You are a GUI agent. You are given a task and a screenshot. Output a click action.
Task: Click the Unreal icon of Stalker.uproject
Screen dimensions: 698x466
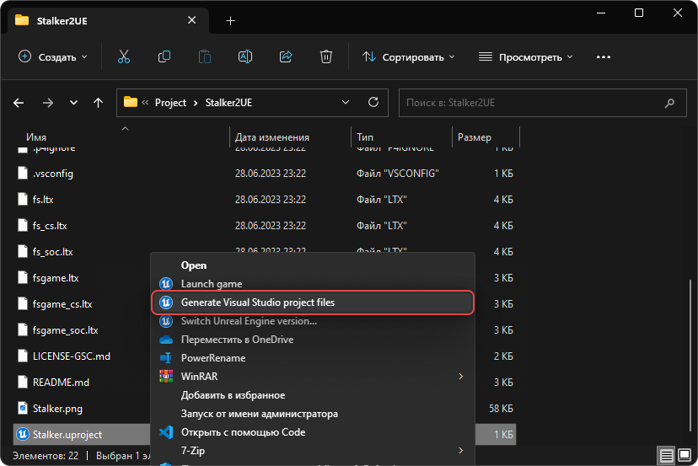(x=23, y=434)
